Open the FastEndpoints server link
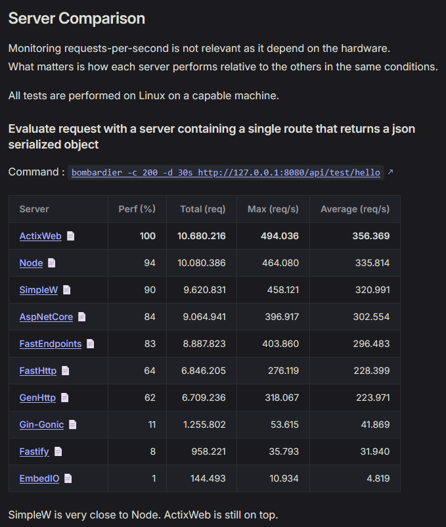Image resolution: width=446 pixels, height=527 pixels. [x=51, y=344]
